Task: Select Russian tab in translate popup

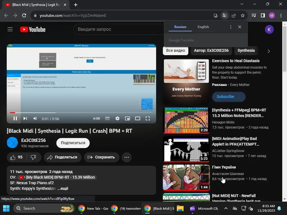Action: 180,27
